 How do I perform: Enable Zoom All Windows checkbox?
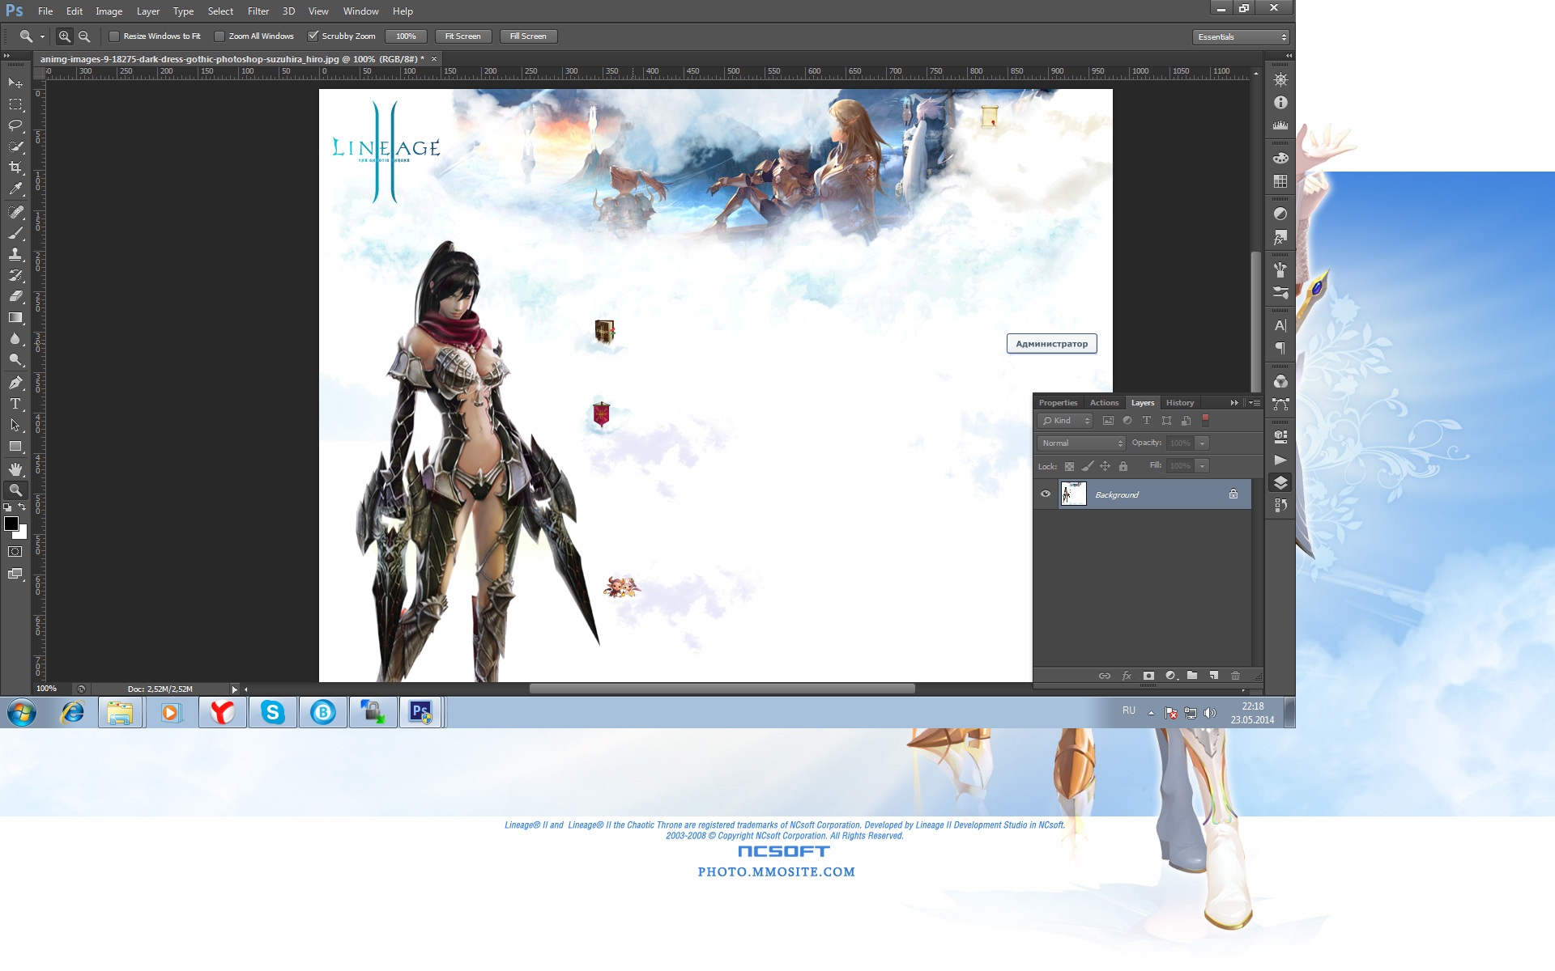[x=219, y=36]
